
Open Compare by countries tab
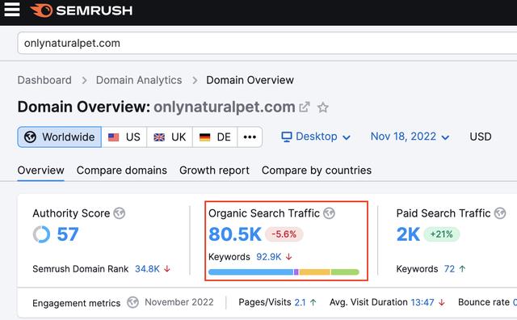(317, 171)
